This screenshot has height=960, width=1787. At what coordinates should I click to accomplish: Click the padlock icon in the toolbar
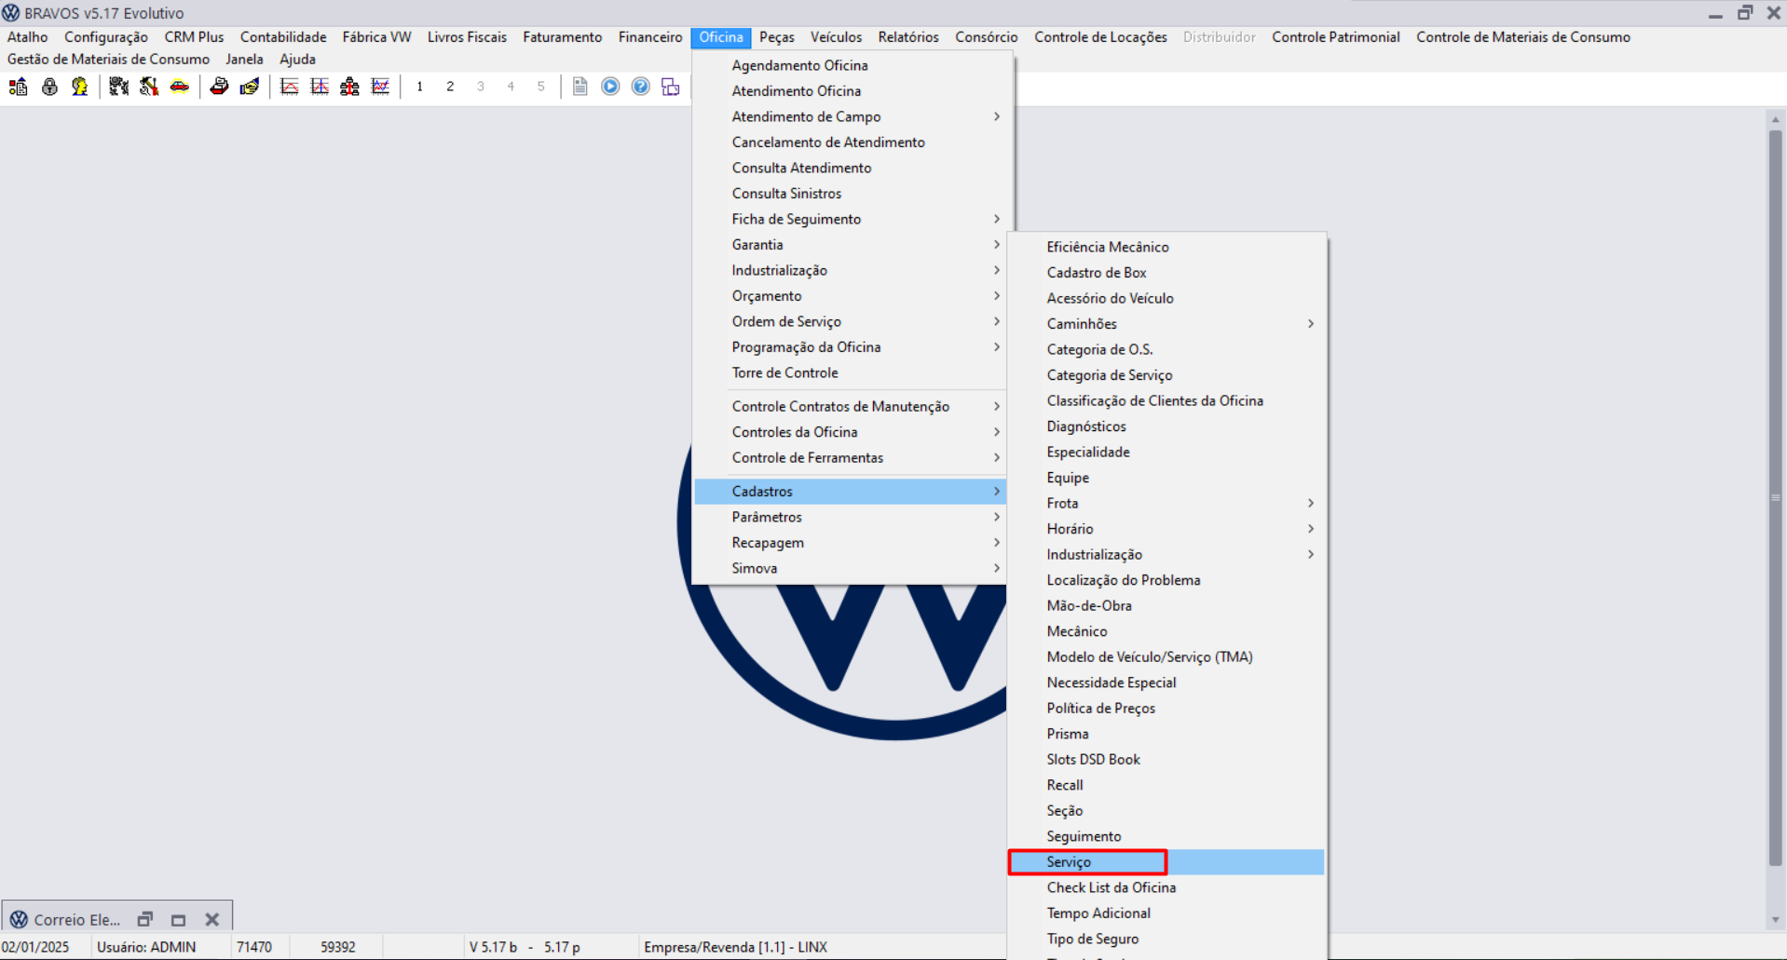coord(49,87)
